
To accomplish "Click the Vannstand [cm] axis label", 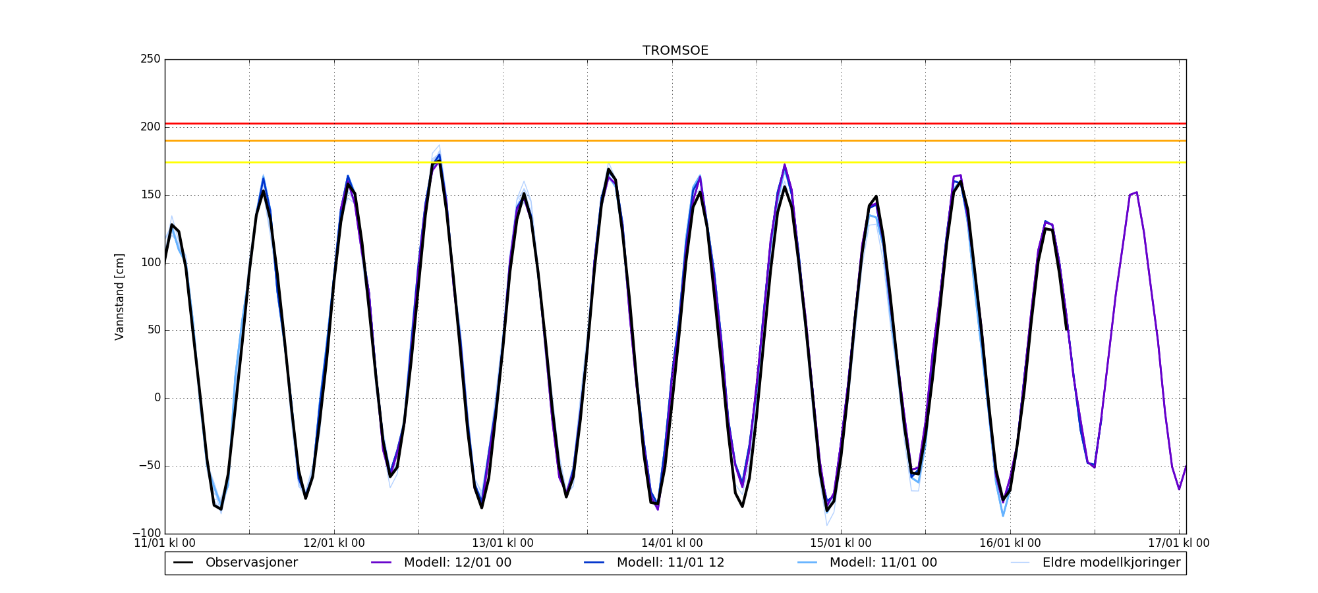I will [x=119, y=296].
